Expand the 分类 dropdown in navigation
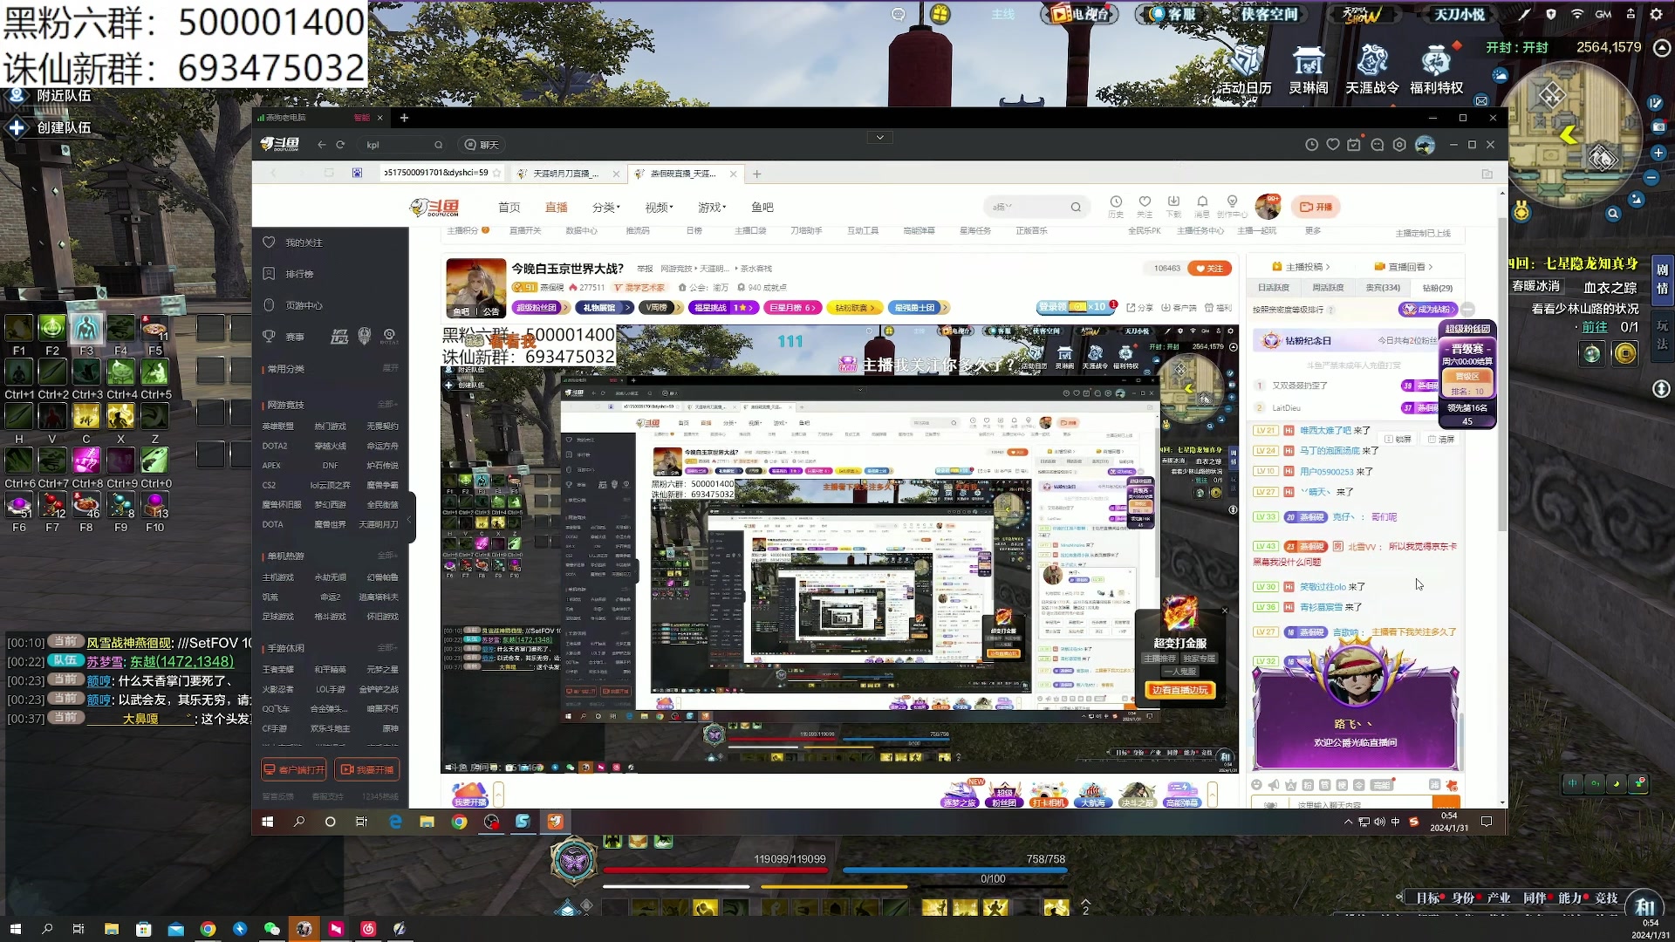This screenshot has width=1675, height=942. pyautogui.click(x=605, y=208)
